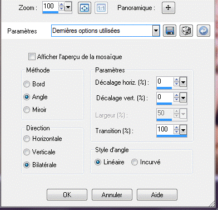Image resolution: width=218 pixels, height=210 pixels.
Task: Increase the Zoom value with up arrow
Action: [x=61, y=5]
